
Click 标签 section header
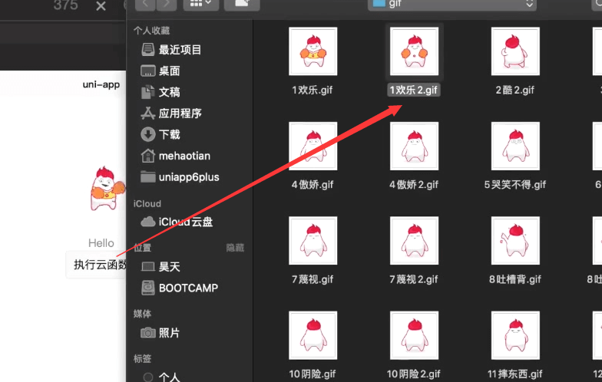click(143, 359)
